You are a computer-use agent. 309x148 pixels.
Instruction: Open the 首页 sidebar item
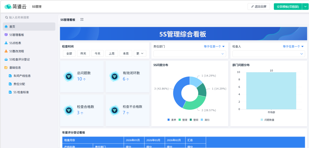pyautogui.click(x=29, y=26)
